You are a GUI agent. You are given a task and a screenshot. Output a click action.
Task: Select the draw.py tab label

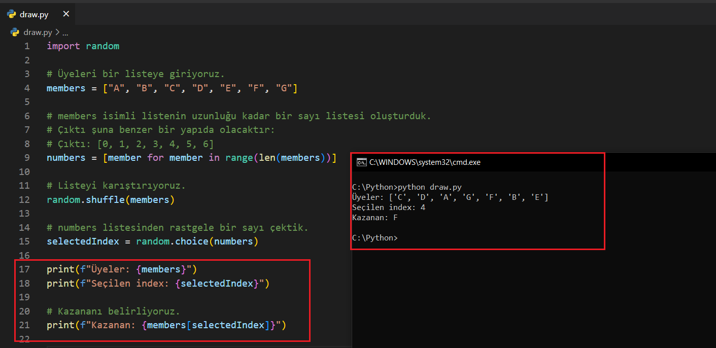[33, 14]
